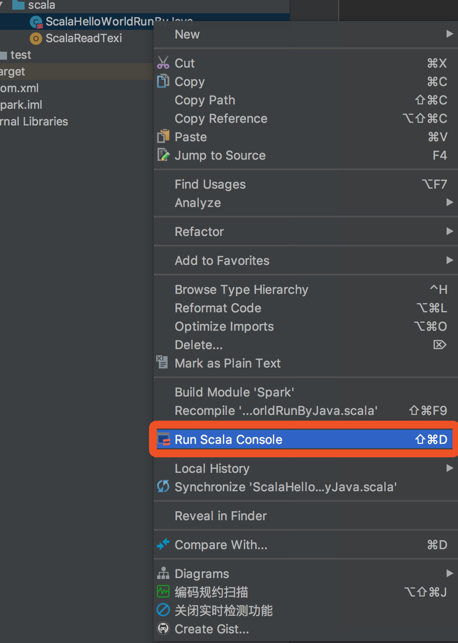458x643 pixels.
Task: Click the Diagrams hierarchy icon
Action: click(x=163, y=573)
